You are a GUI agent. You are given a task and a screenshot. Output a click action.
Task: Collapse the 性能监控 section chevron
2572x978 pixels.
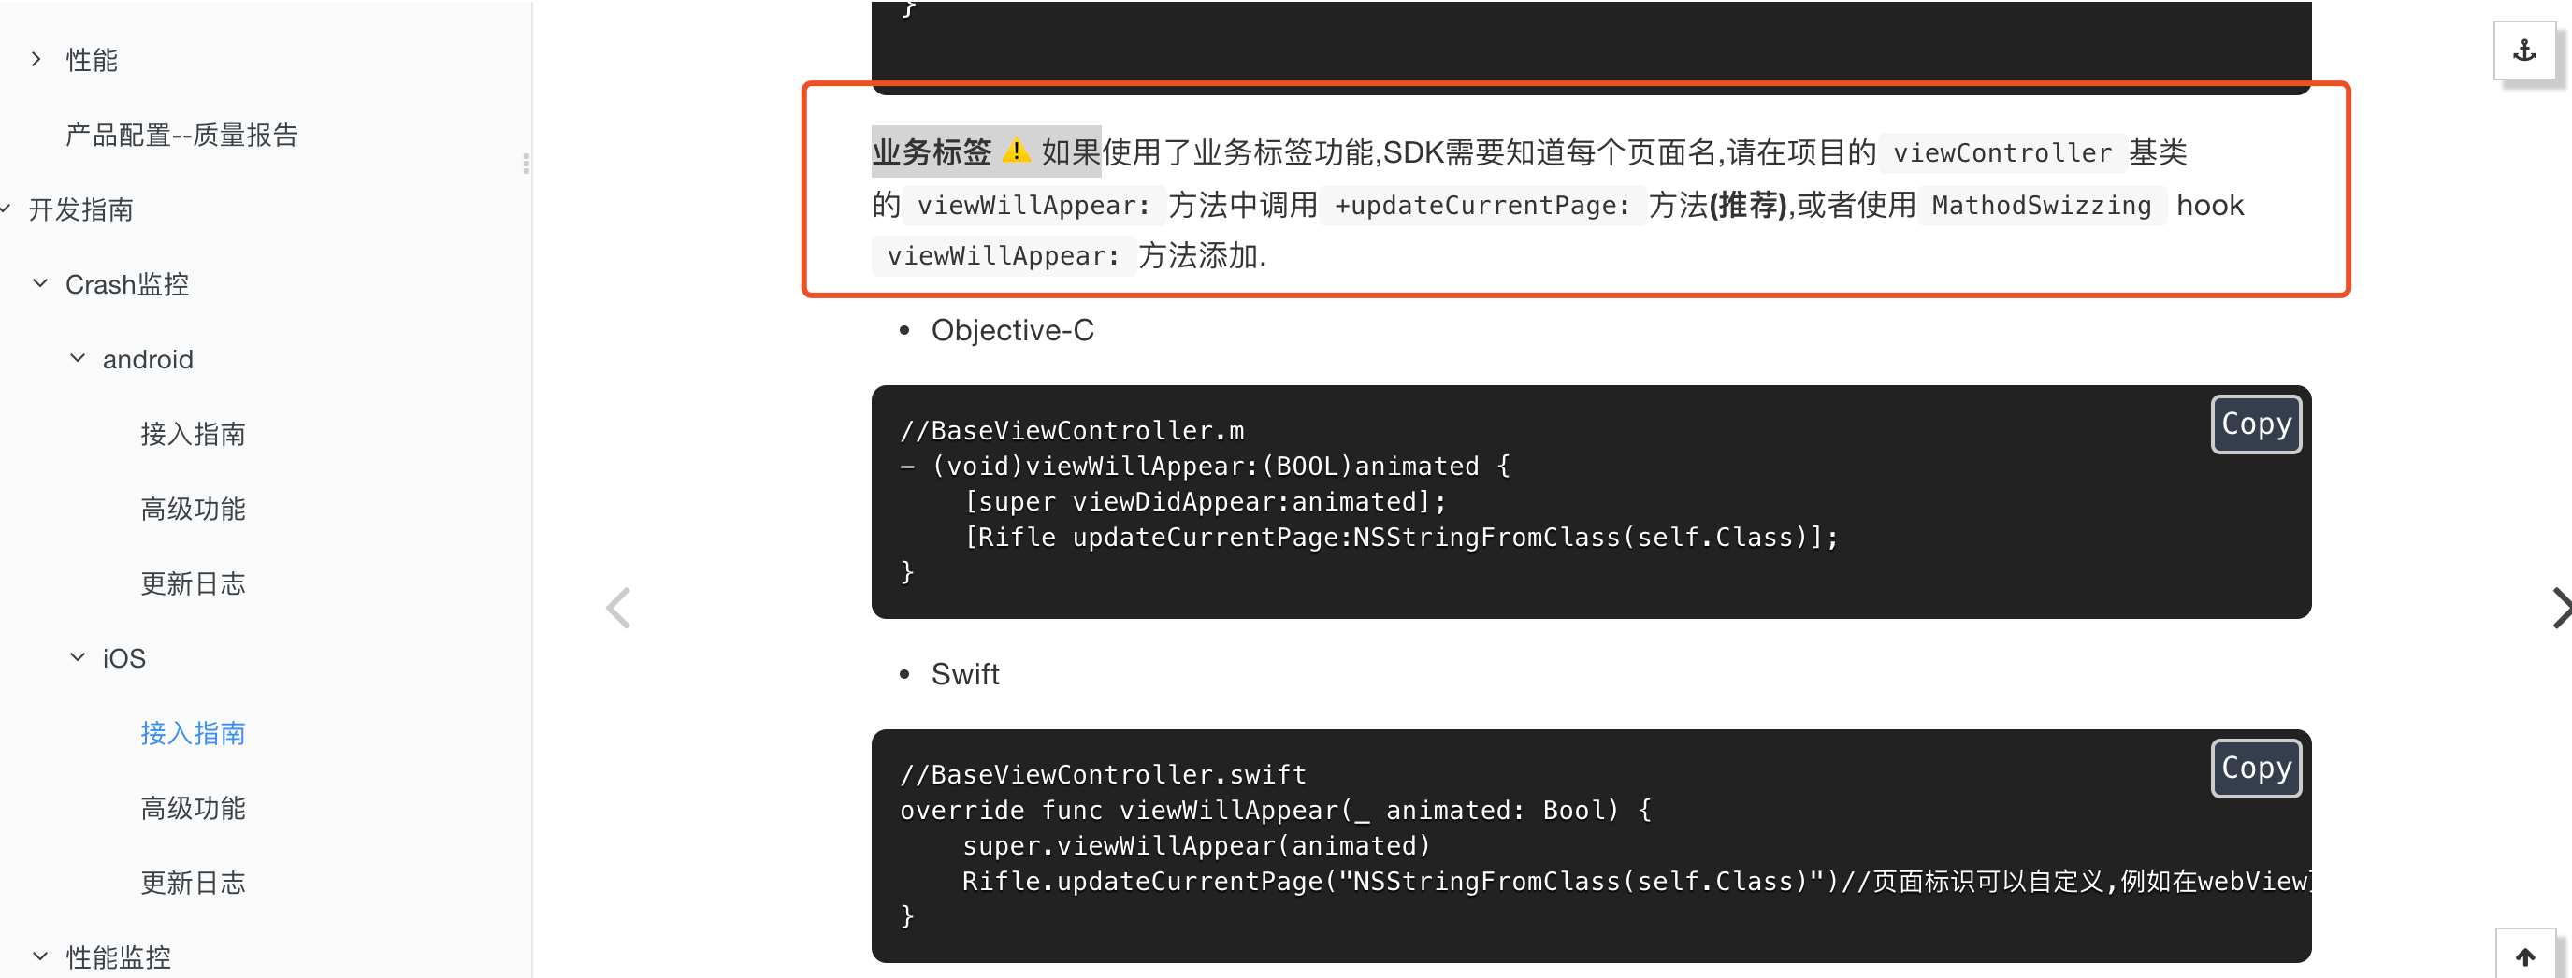[40, 956]
